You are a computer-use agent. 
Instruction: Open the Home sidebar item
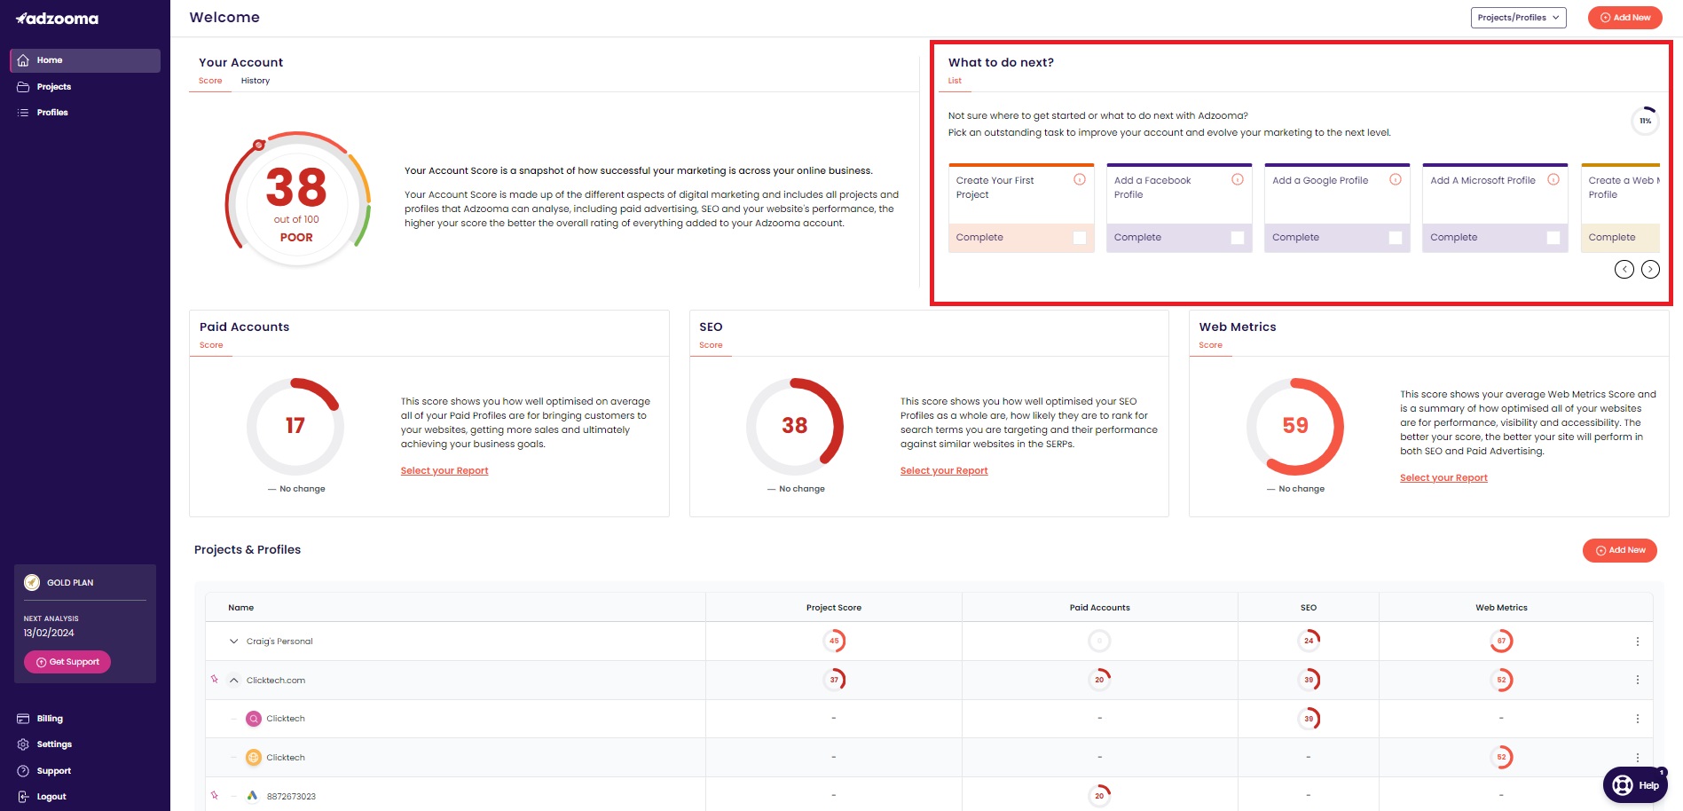pyautogui.click(x=85, y=60)
